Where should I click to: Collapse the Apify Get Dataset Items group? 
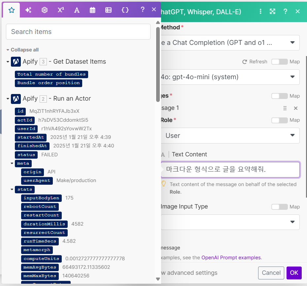point(8,62)
